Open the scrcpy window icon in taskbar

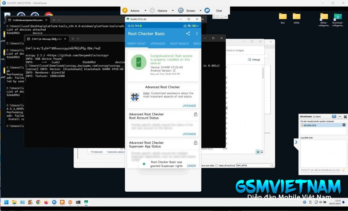coord(86,202)
